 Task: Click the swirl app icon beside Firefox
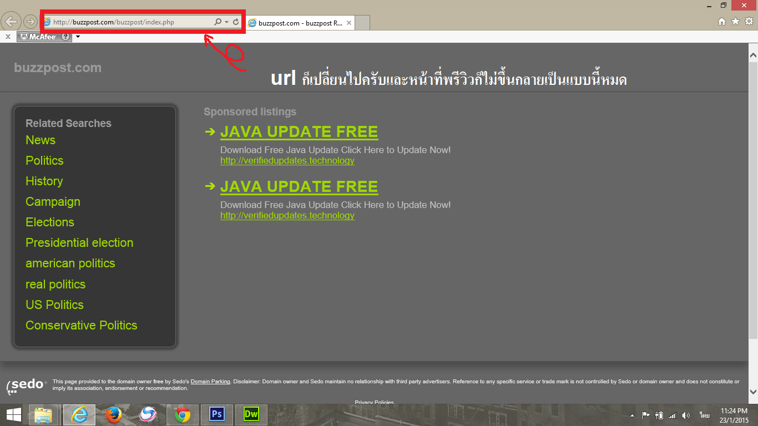coord(148,414)
